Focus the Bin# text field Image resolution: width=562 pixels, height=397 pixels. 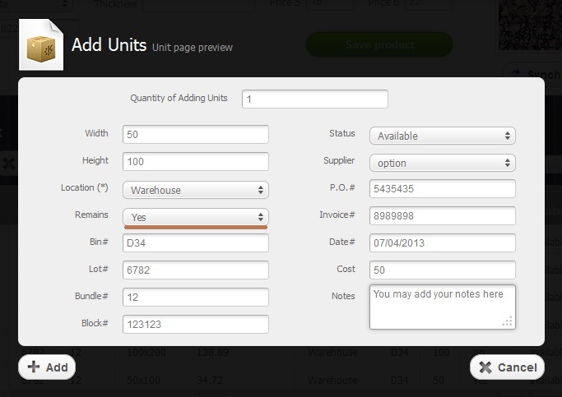tap(196, 243)
